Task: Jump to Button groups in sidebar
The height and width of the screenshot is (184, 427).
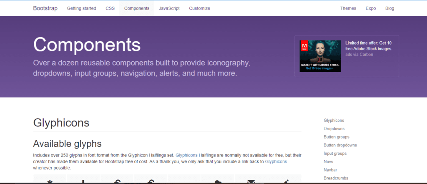Action: (337, 137)
